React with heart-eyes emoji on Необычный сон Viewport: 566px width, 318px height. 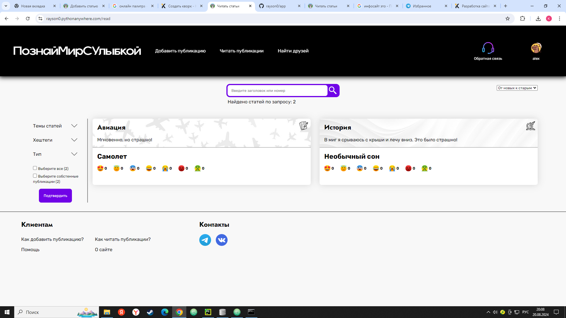click(327, 168)
